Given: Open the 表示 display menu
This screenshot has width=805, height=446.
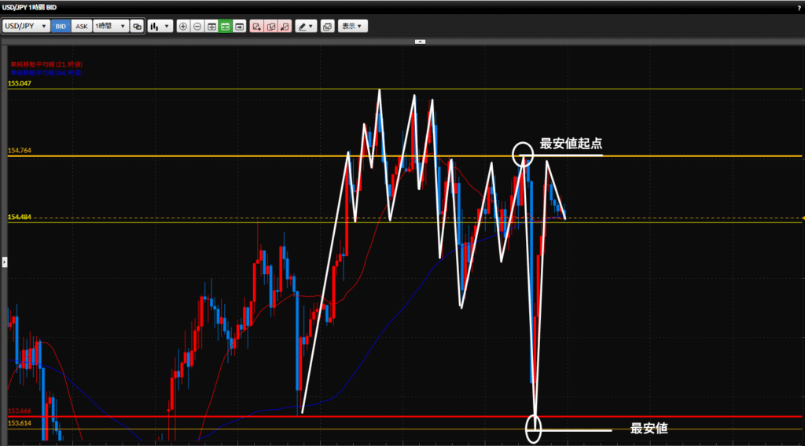Looking at the screenshot, I should coord(351,26).
